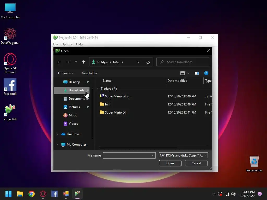Click the sync update tray icon
The height and width of the screenshot is (200, 267).
[220, 194]
